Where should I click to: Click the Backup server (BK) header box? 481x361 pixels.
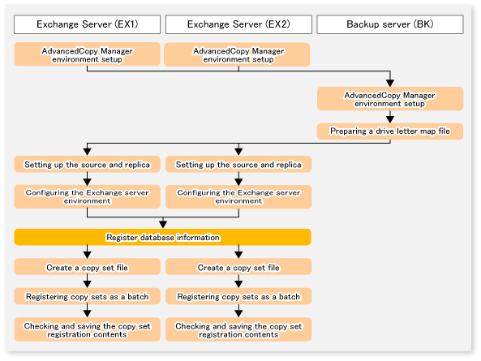pyautogui.click(x=390, y=24)
